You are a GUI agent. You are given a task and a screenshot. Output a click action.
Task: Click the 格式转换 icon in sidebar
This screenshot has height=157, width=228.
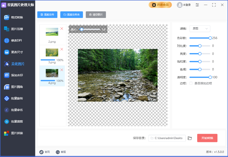click(7, 17)
